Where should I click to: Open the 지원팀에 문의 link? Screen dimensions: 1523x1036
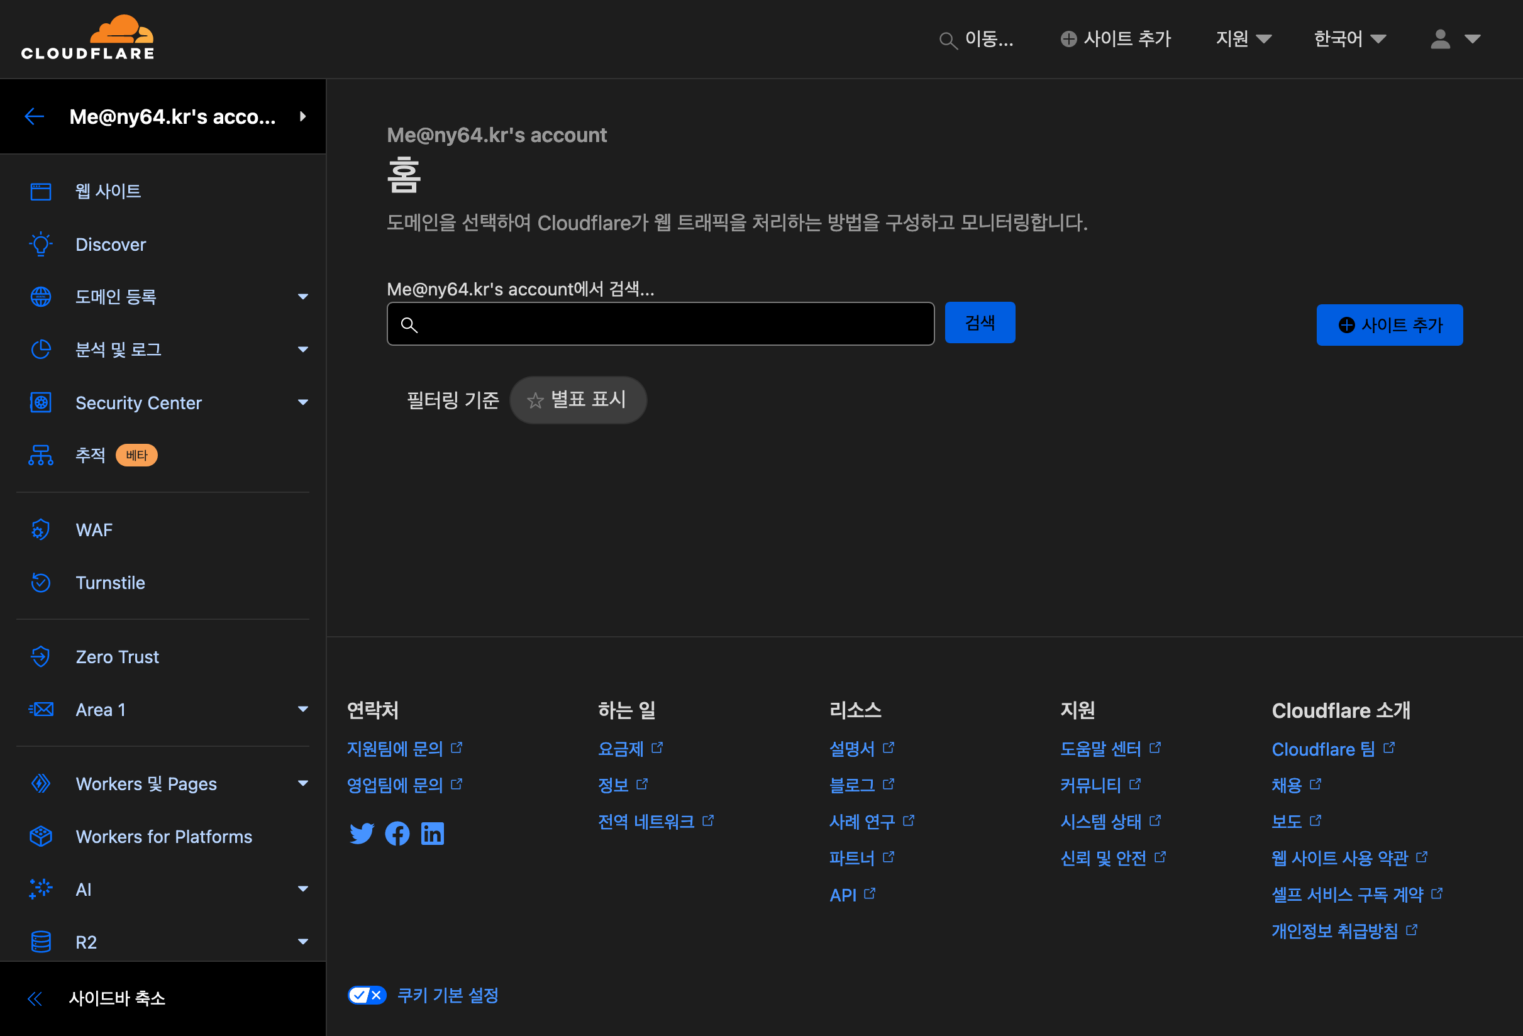click(404, 749)
